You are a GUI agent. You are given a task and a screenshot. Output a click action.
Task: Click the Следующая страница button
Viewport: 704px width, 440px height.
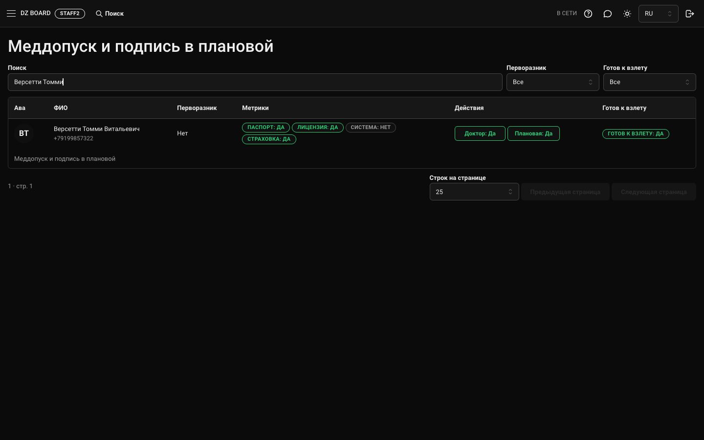point(654,192)
